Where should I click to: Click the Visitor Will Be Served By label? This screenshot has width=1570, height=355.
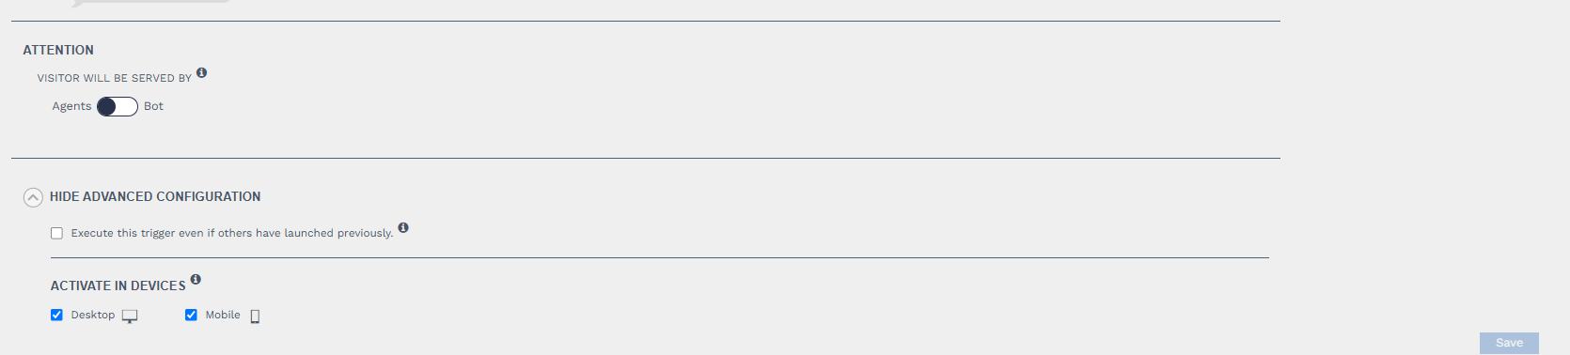[x=115, y=78]
